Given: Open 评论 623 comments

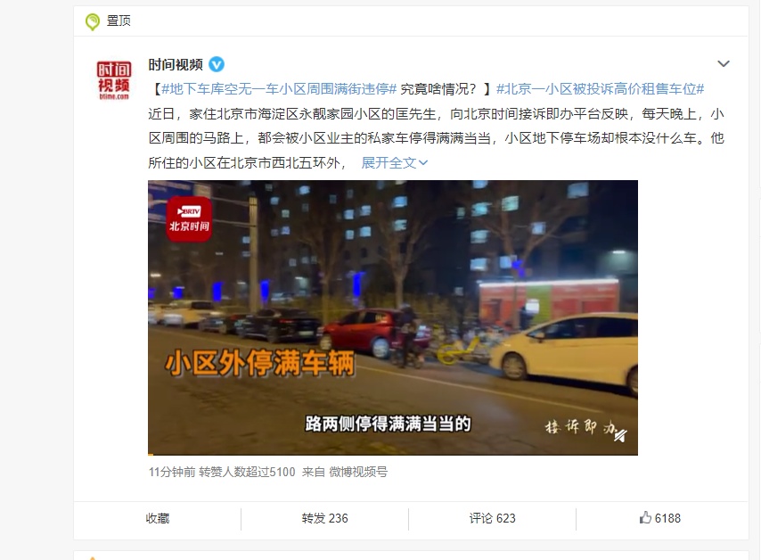Looking at the screenshot, I should click(492, 518).
